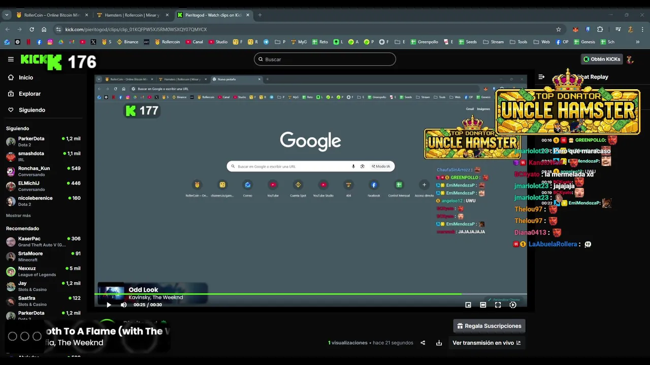650x365 pixels.
Task: Bookmark this page with star
Action: (x=559, y=29)
